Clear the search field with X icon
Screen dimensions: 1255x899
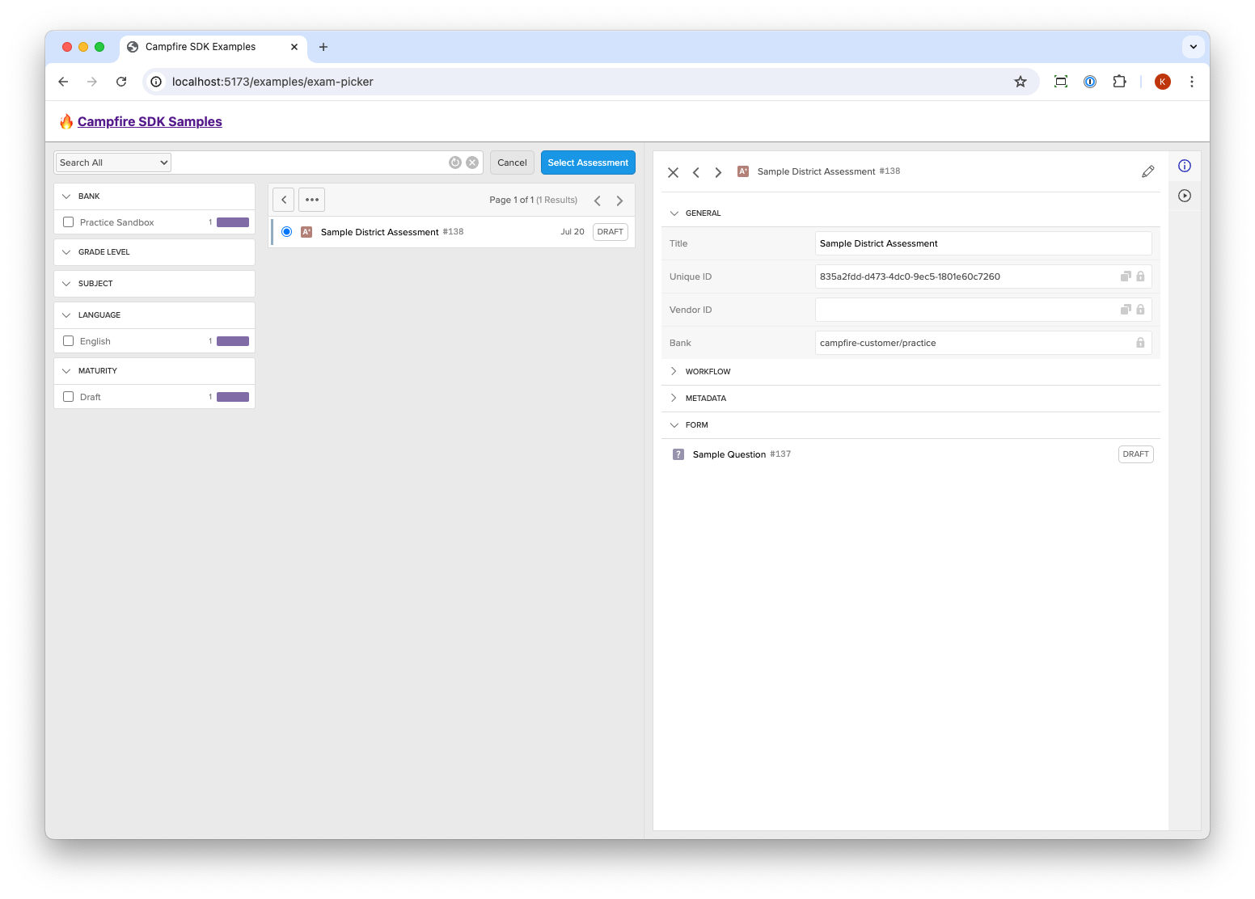coord(472,162)
